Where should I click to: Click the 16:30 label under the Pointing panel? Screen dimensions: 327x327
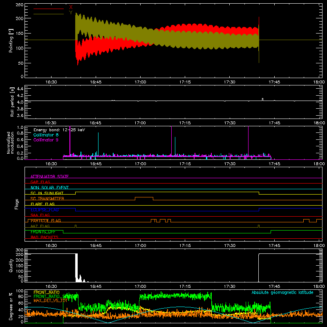(51, 82)
